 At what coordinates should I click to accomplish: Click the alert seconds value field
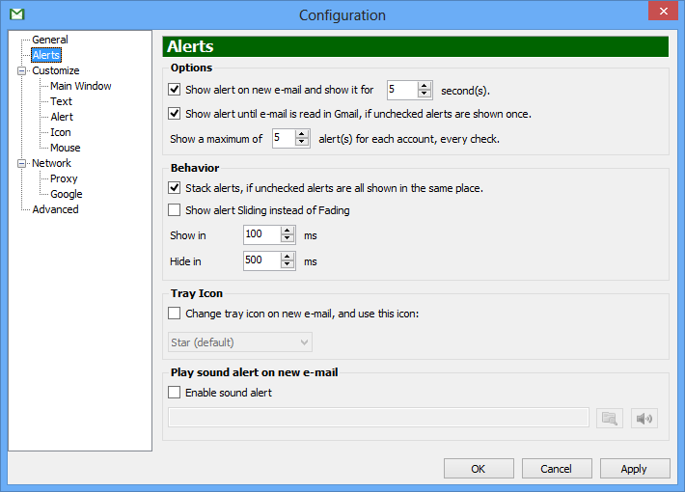coord(402,90)
